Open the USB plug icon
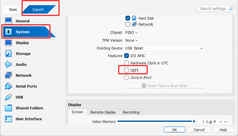Image resolution: width=238 pixels, height=136 pixels. (x=8, y=97)
